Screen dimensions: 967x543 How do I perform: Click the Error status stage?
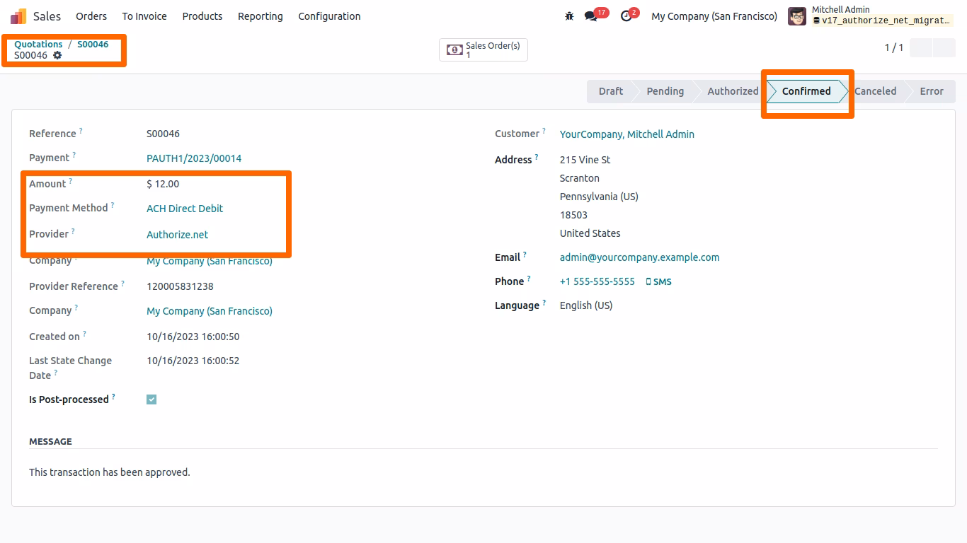pos(932,91)
